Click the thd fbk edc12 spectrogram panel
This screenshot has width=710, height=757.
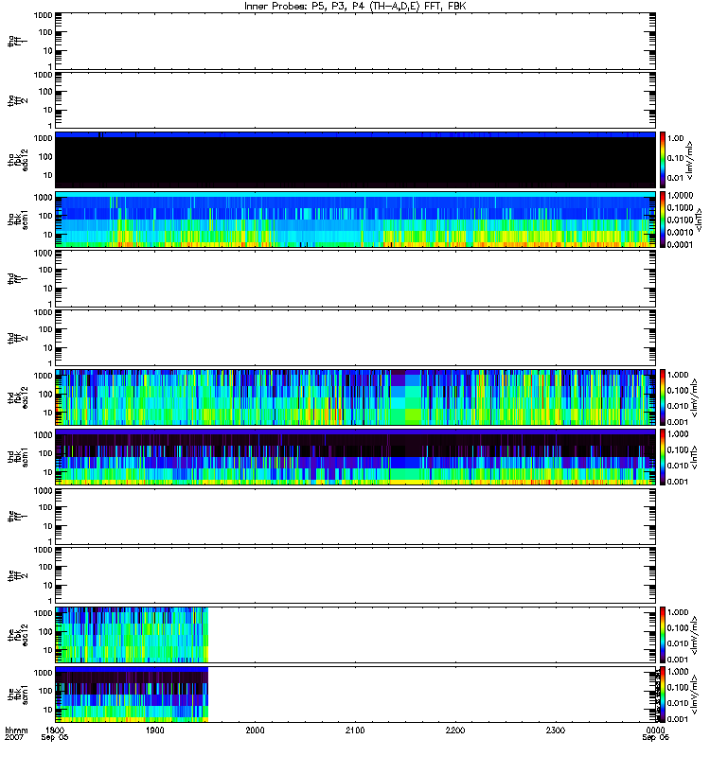tap(356, 397)
